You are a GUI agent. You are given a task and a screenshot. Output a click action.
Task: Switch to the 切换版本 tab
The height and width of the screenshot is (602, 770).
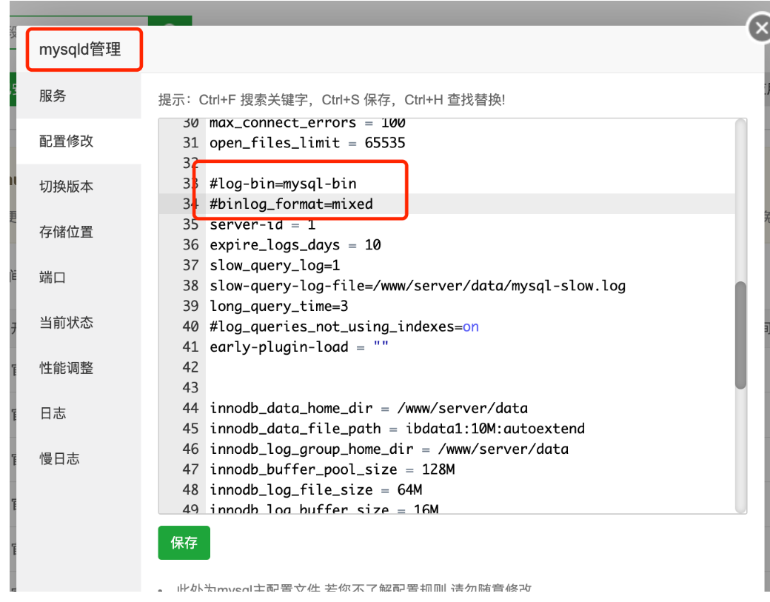(x=66, y=187)
